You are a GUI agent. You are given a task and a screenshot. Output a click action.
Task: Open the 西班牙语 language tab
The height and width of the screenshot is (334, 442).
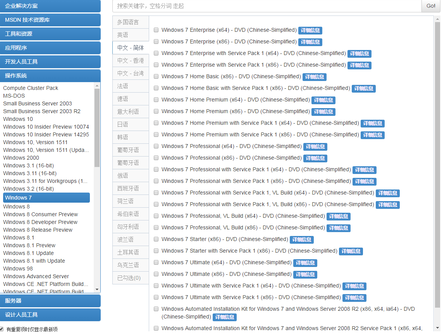click(131, 188)
